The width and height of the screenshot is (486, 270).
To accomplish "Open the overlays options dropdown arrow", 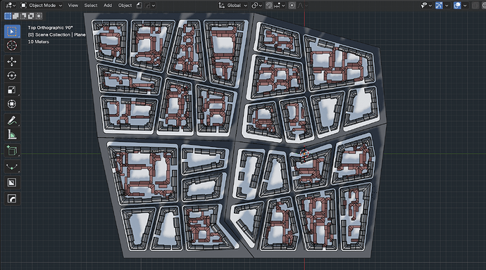I will point(465,5).
